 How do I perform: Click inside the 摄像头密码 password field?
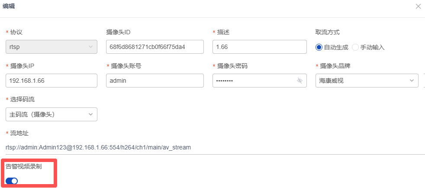[253, 81]
